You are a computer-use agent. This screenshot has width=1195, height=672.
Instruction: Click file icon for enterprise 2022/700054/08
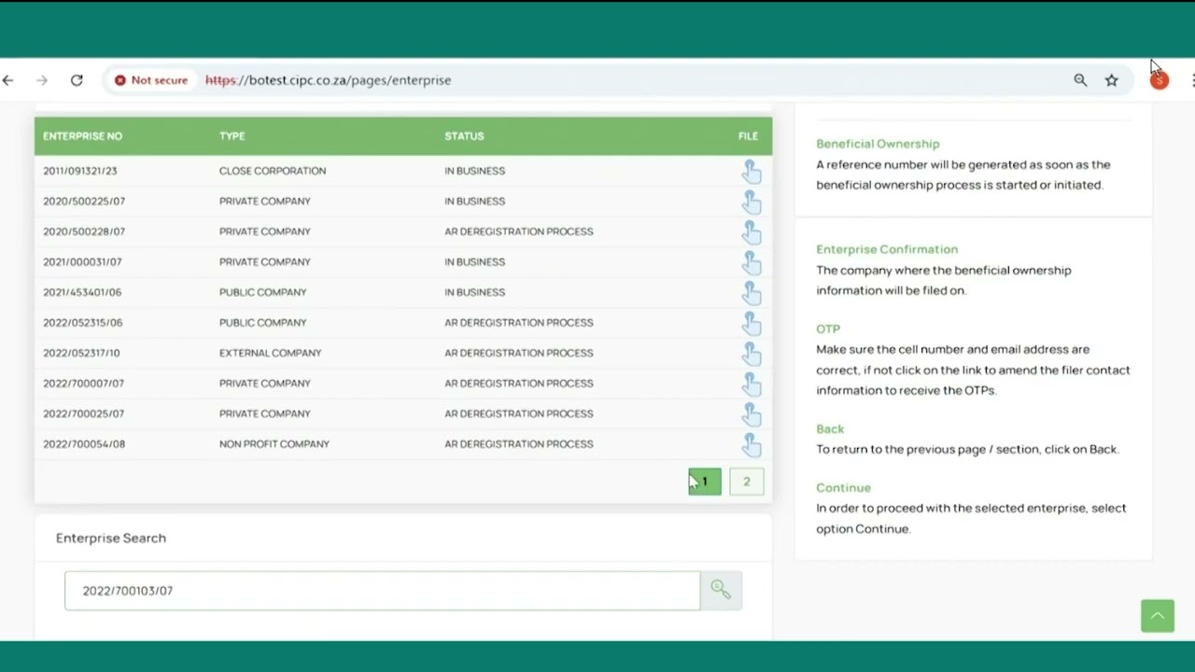pyautogui.click(x=751, y=444)
